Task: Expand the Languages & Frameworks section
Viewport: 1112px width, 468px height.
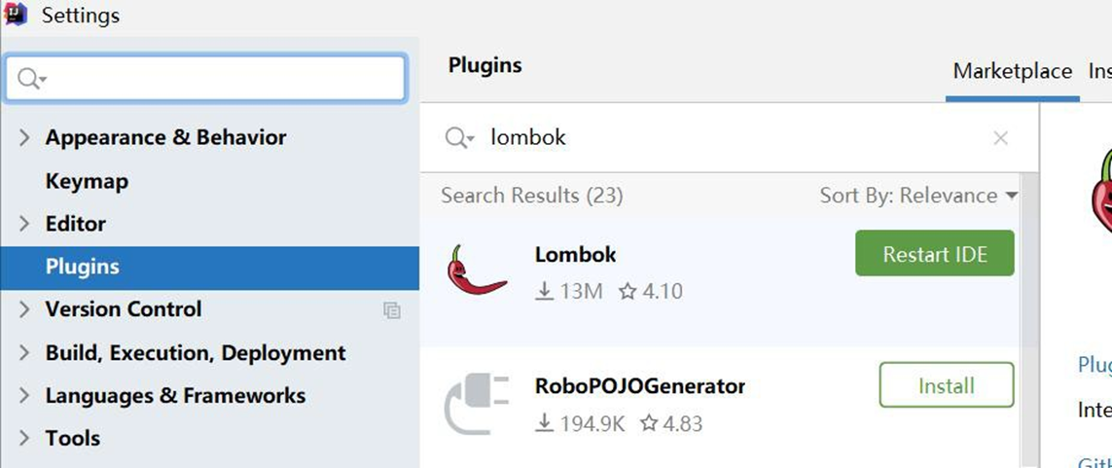Action: [x=25, y=396]
